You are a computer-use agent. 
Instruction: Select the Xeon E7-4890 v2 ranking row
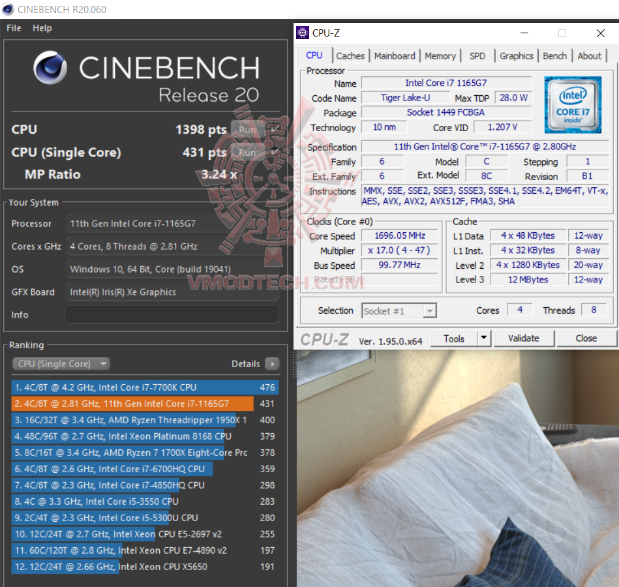click(145, 550)
